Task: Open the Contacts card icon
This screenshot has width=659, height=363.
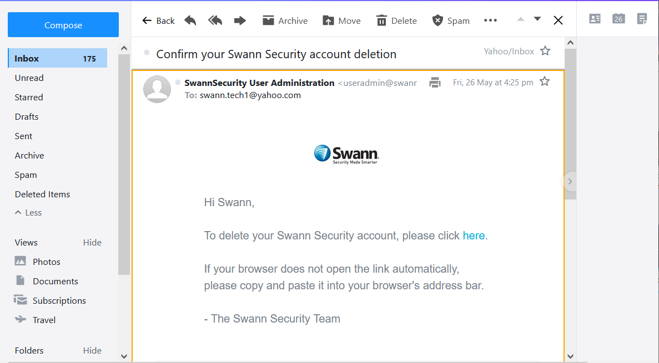Action: (595, 19)
